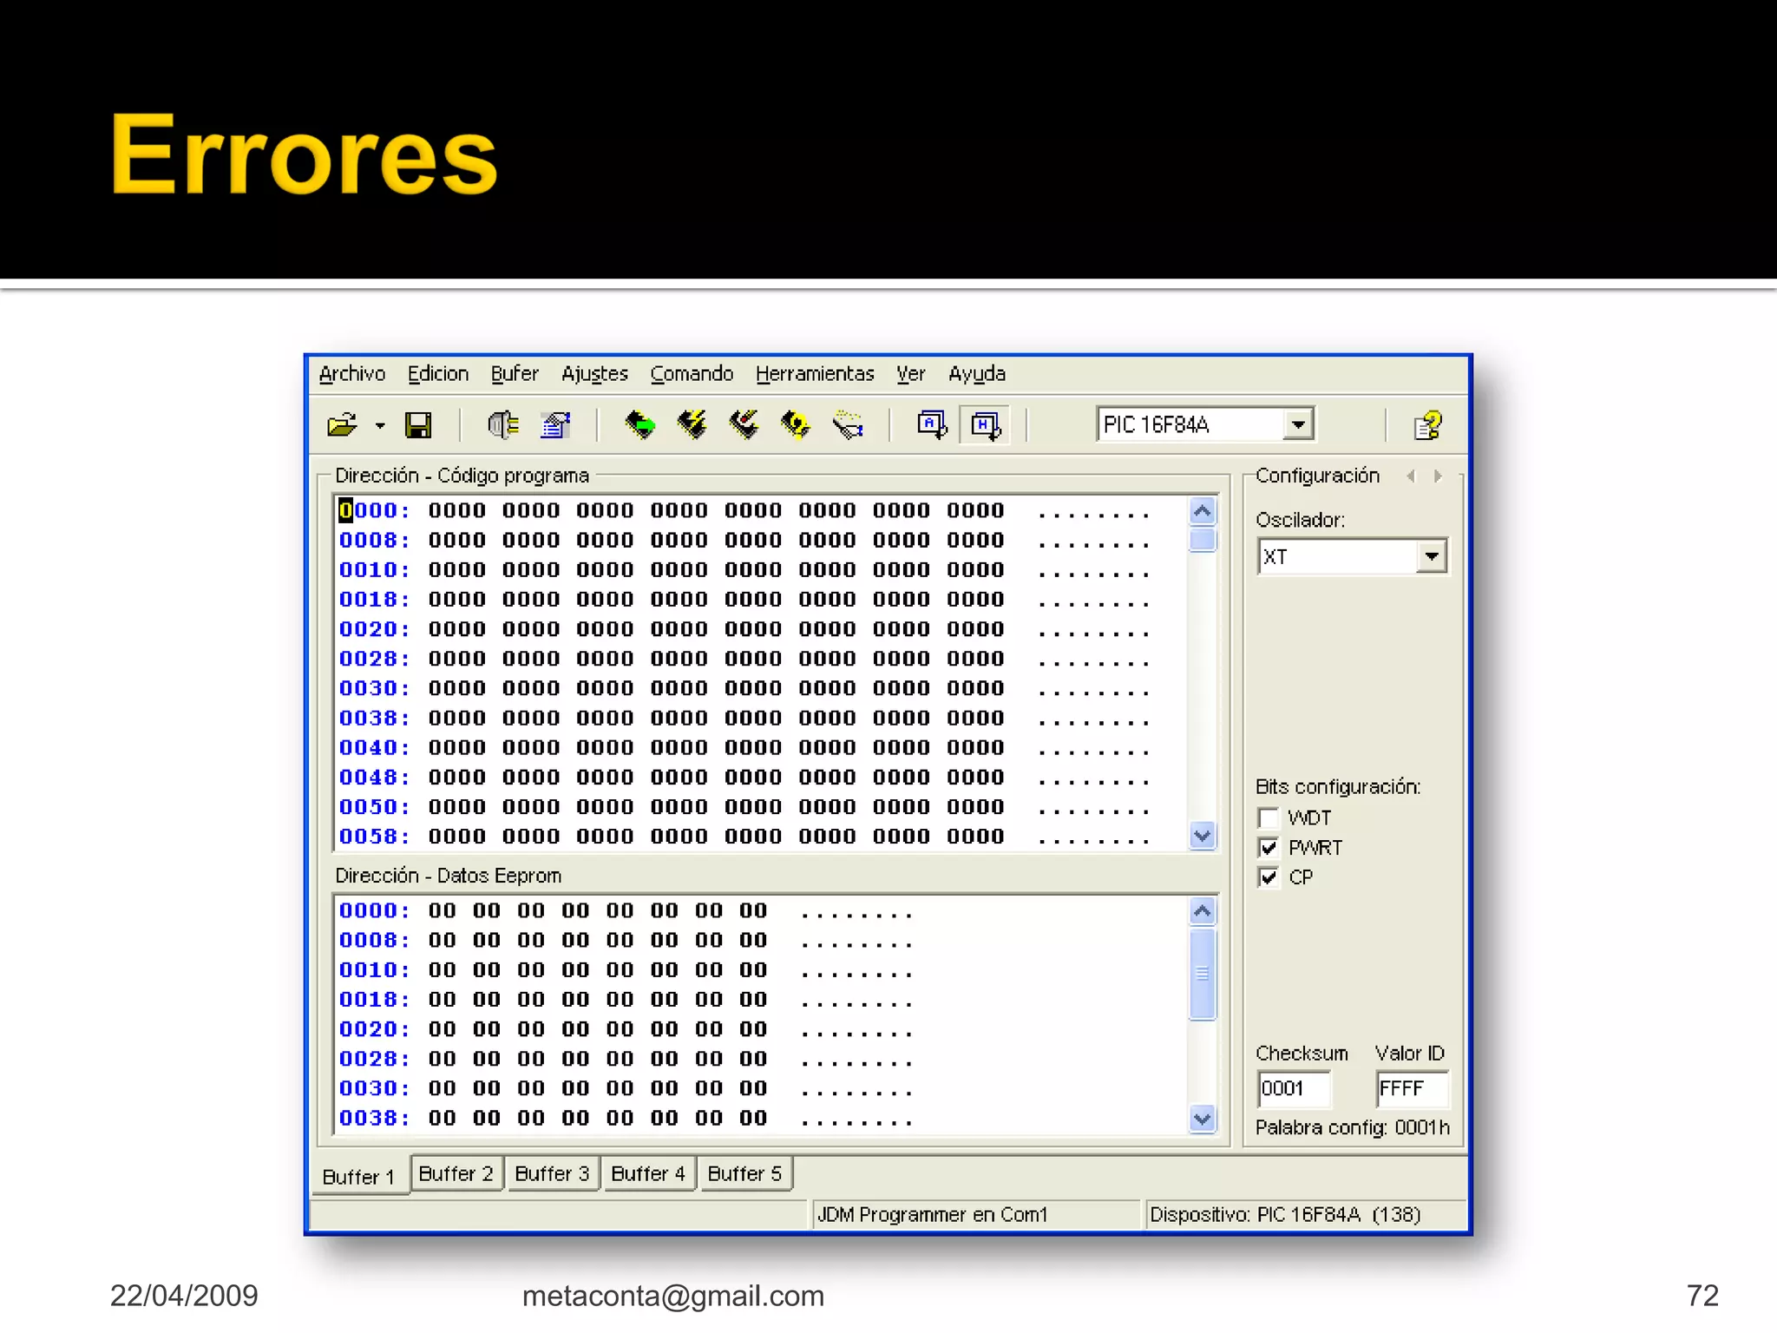Erase the chip with the red-pen chip icon
The width and height of the screenshot is (1777, 1333).
click(744, 425)
